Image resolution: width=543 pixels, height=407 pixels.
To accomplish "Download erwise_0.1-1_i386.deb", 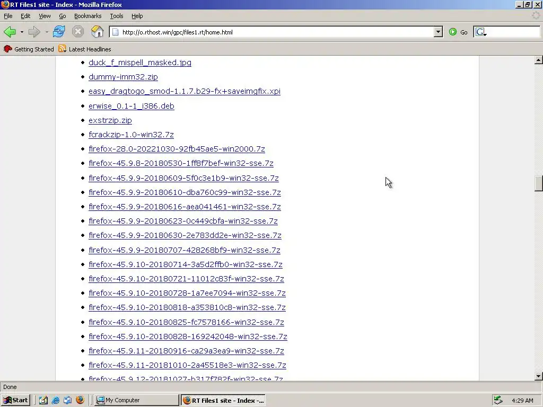I will (132, 106).
